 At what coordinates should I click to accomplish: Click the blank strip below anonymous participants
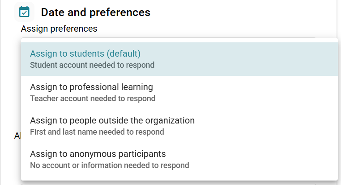179,177
